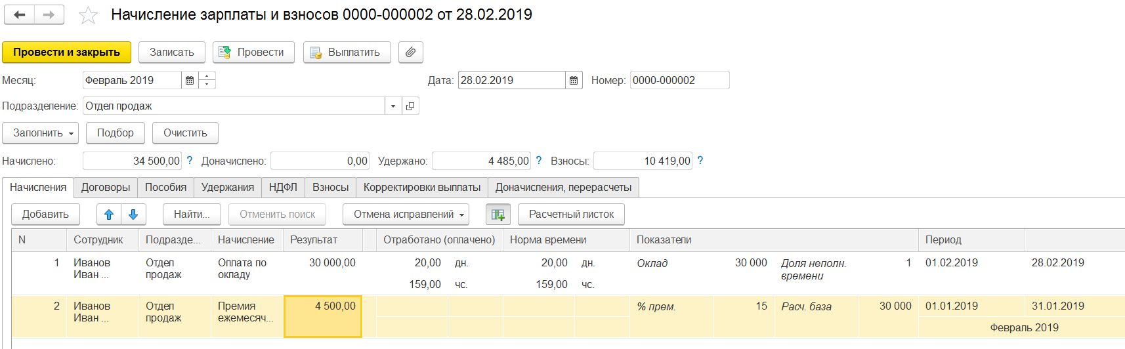
Task: Go back with the left arrow
Action: pos(19,14)
